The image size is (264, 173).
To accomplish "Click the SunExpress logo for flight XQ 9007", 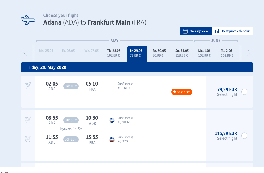I will pyautogui.click(x=112, y=121).
